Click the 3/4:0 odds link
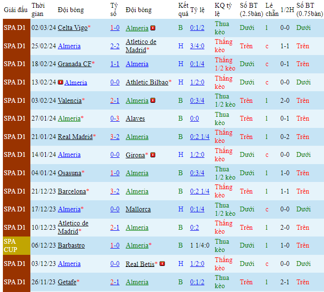 click(x=197, y=46)
